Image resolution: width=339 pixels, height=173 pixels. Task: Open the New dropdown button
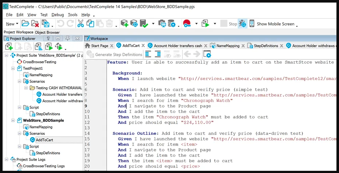click(x=12, y=24)
